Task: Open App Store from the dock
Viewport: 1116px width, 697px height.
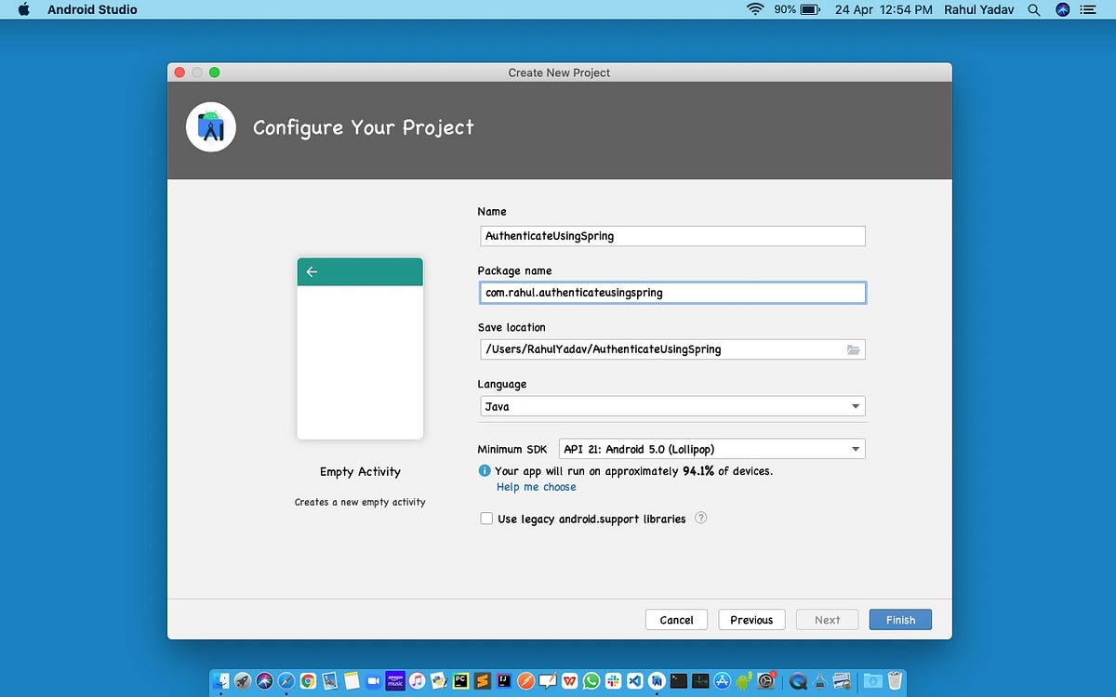Action: tap(722, 680)
